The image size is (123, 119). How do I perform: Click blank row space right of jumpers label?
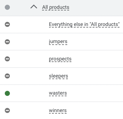coord(95,42)
